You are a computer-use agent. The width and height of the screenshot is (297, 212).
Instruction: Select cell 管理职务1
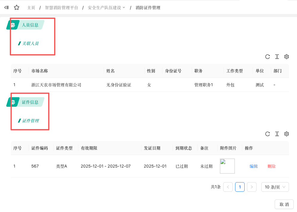pyautogui.click(x=204, y=85)
